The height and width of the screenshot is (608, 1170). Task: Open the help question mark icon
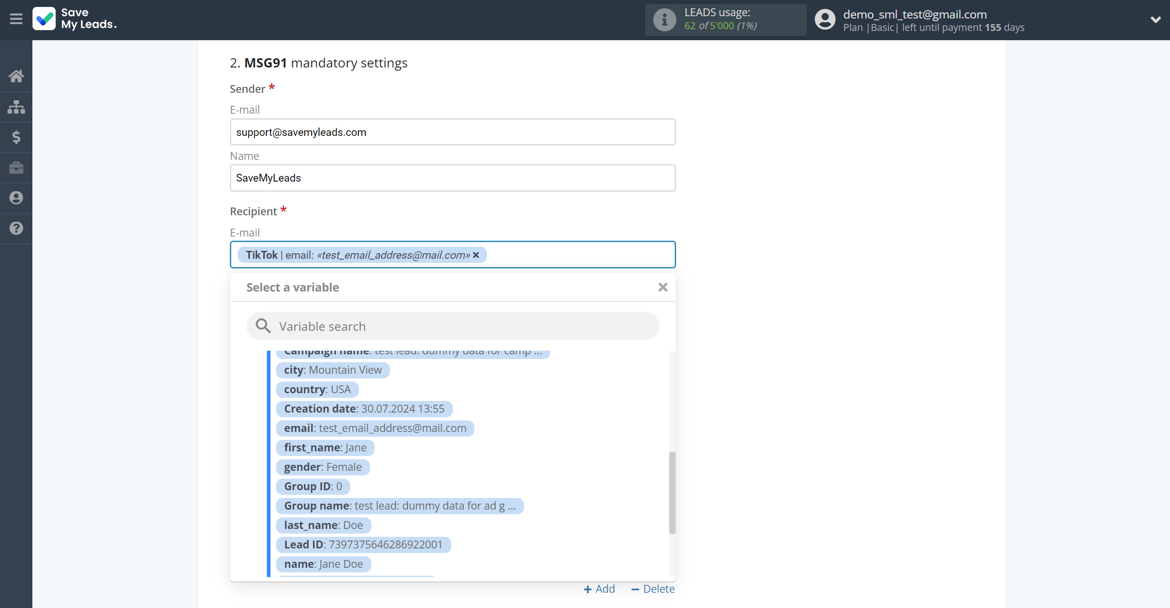[x=16, y=228]
